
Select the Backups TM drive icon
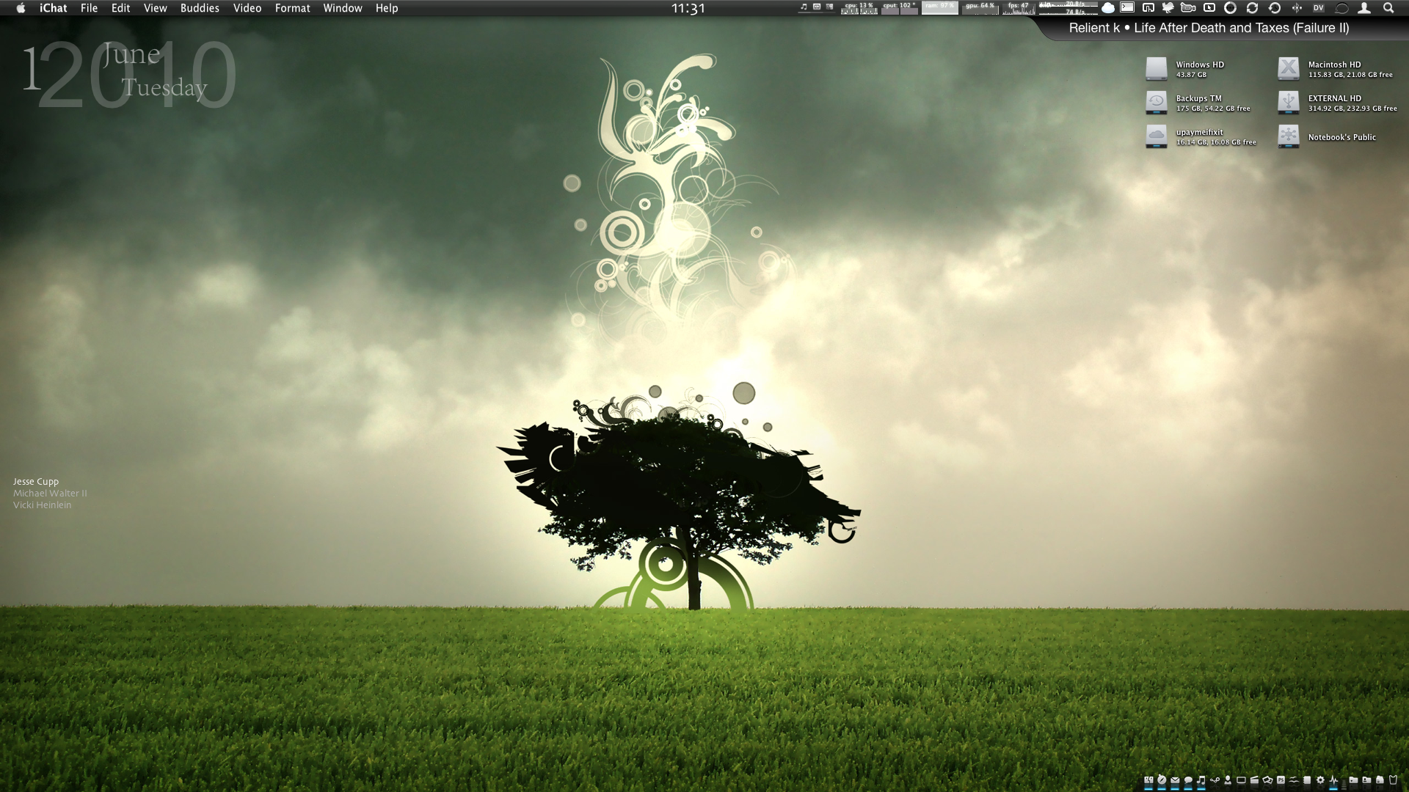click(1156, 103)
